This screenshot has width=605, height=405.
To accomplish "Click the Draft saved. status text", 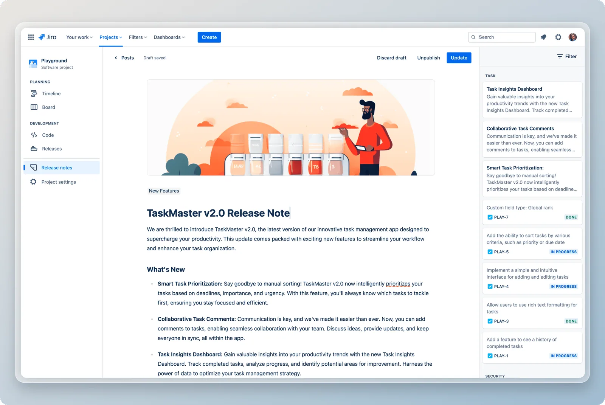I will click(x=155, y=58).
